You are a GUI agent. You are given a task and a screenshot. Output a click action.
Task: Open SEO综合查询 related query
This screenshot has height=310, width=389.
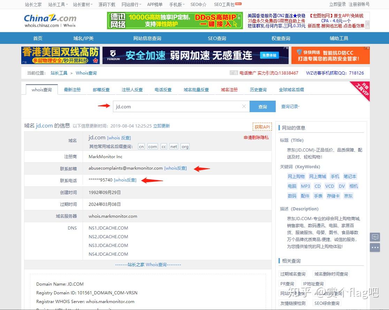327,303
